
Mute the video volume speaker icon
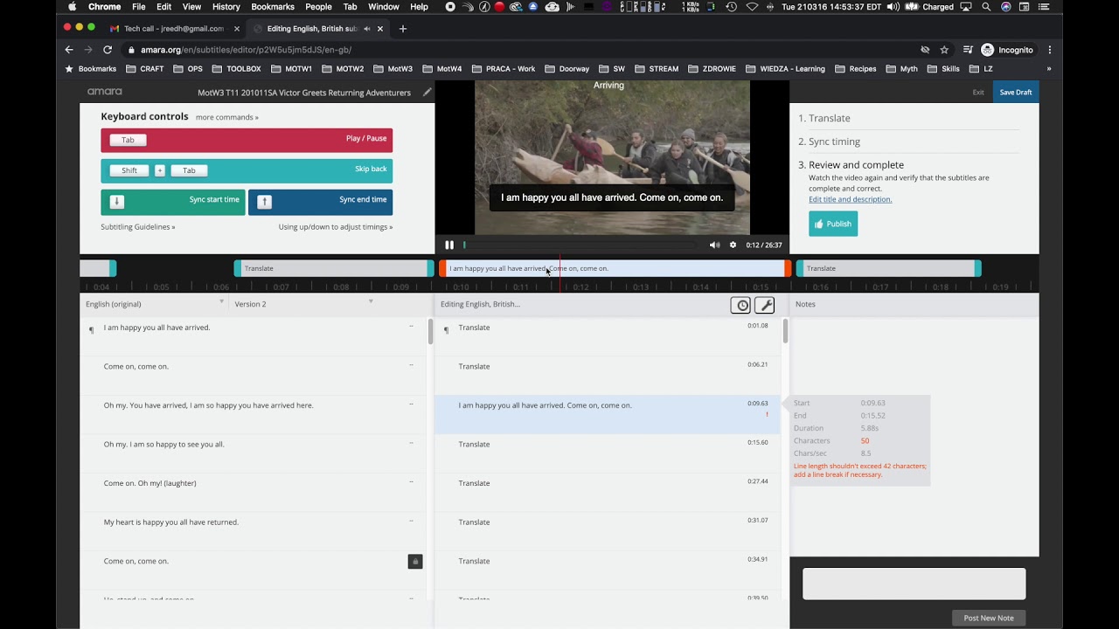click(x=714, y=245)
